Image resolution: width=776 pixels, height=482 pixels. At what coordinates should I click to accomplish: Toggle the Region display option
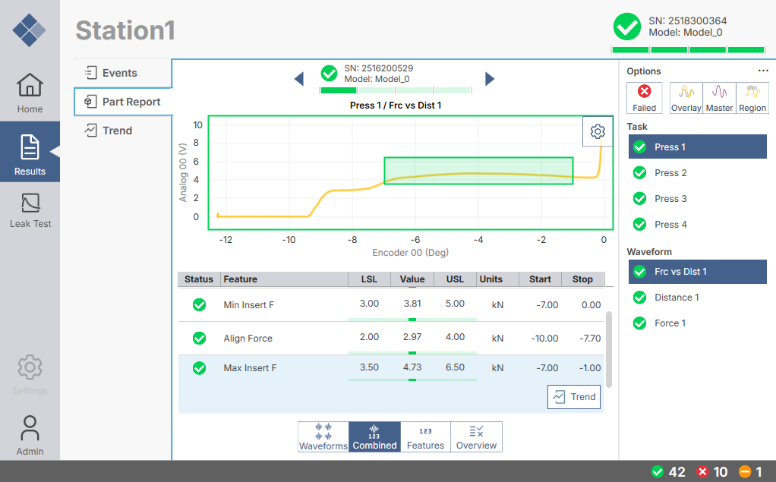pos(752,98)
